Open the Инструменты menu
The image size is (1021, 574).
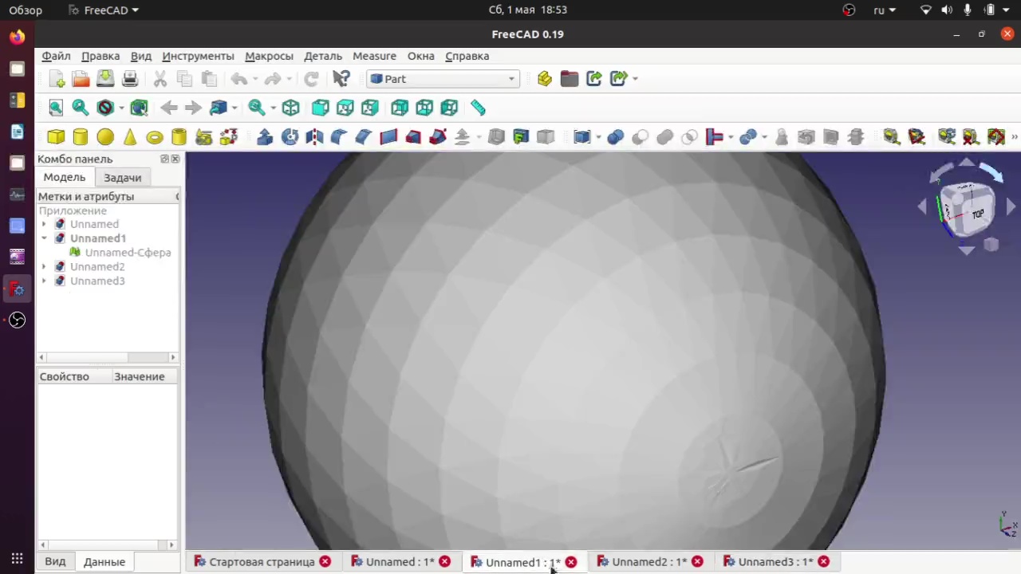tap(198, 56)
